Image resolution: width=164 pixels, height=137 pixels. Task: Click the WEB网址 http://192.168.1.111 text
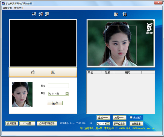(x=76, y=123)
